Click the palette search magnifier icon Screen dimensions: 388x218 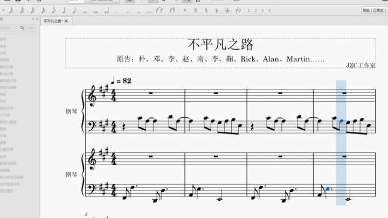coord(22,27)
